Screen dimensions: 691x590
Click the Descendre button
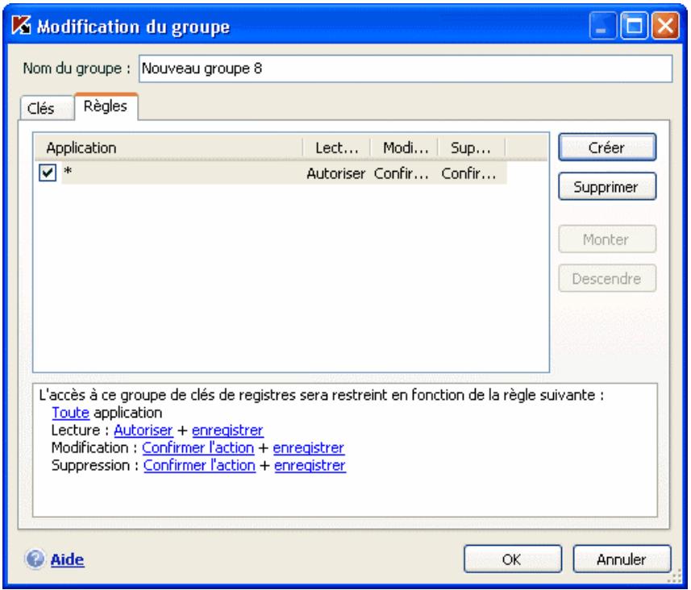(x=607, y=278)
